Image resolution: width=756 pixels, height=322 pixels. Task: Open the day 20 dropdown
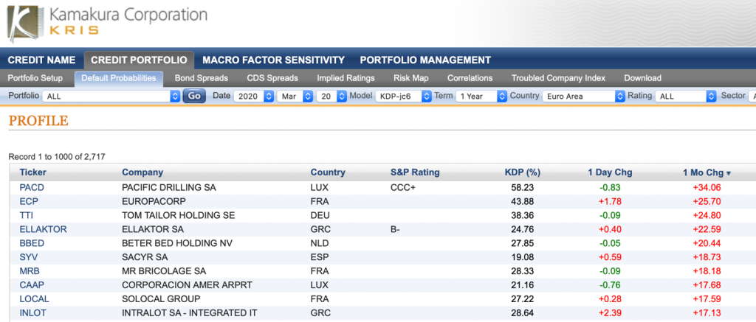(x=331, y=97)
